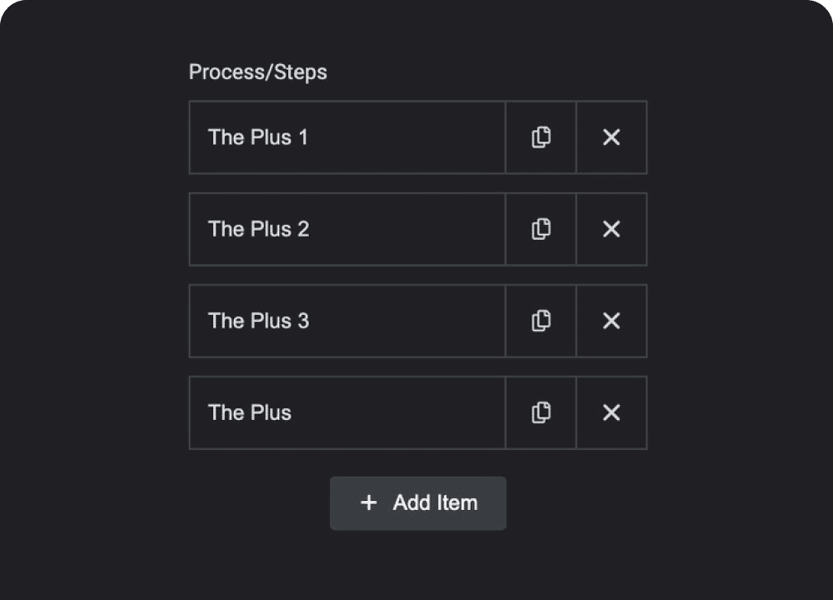Select The Plus 2 title text
833x600 pixels.
[258, 229]
